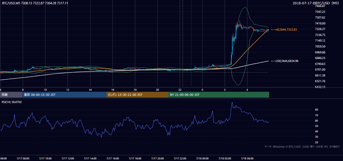343x161 pixels.
Task: Click the BTC/USD,M5 OHLC header text
Action: tap(35, 3)
